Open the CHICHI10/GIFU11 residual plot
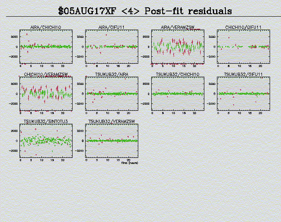281x222 pixels. [x=243, y=47]
